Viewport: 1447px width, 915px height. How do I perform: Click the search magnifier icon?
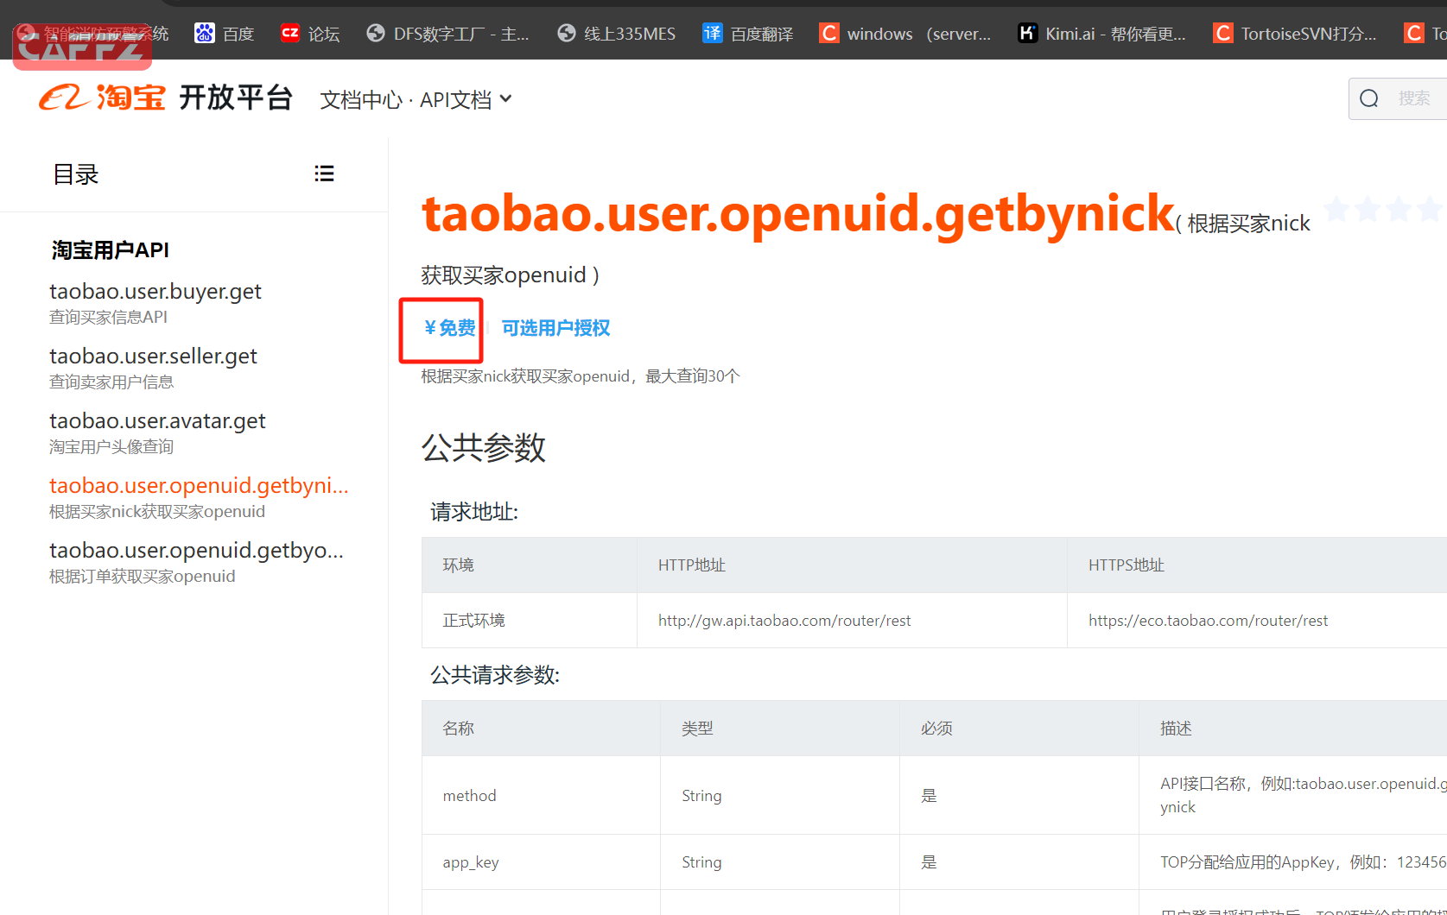pos(1369,98)
